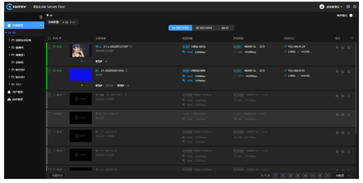Viewport: 363px width, 183px height.
Task: Collapse the sidebar with the menu fold icon
Action: coord(41,17)
